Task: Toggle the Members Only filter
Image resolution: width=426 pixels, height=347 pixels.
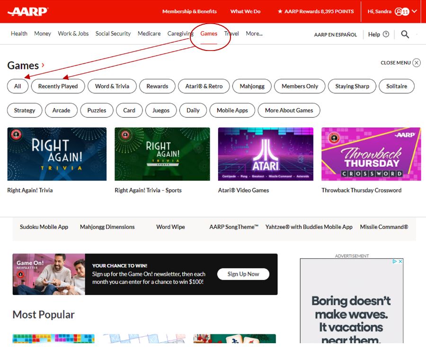Action: 299,86
